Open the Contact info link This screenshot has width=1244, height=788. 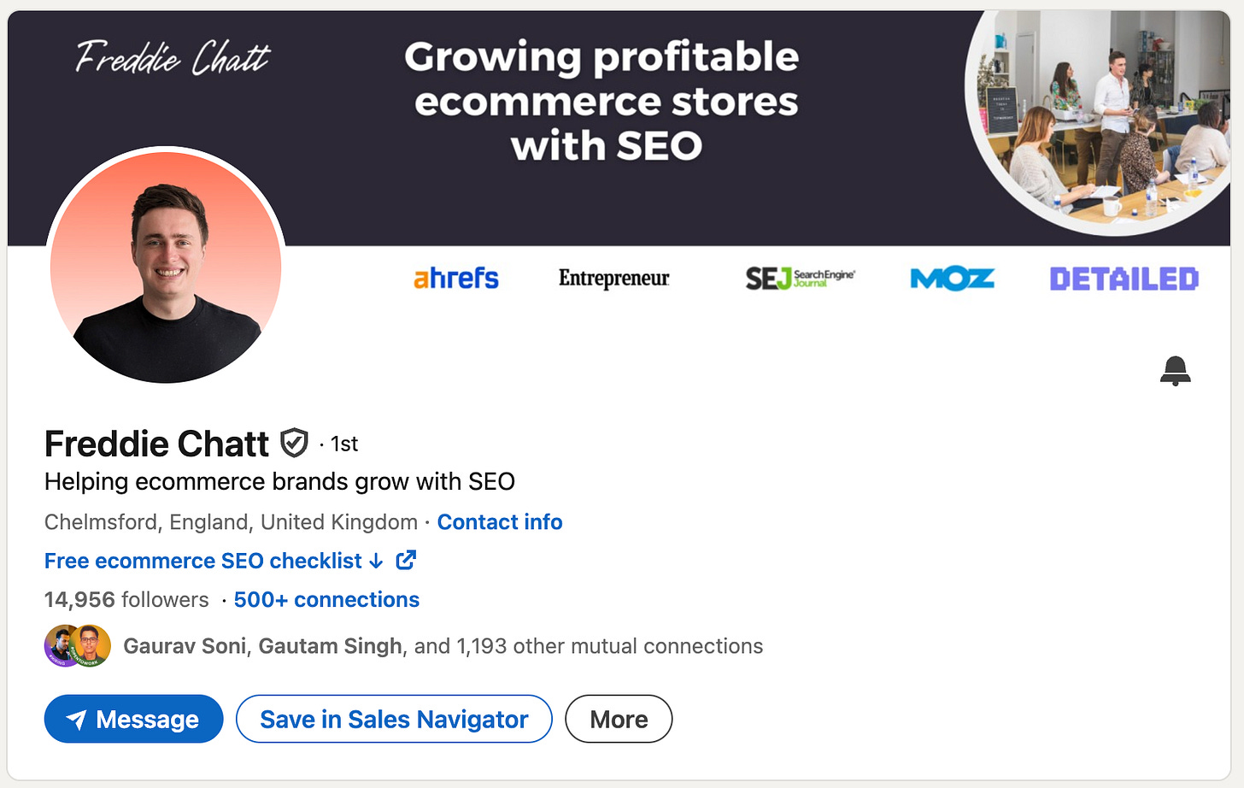coord(500,522)
